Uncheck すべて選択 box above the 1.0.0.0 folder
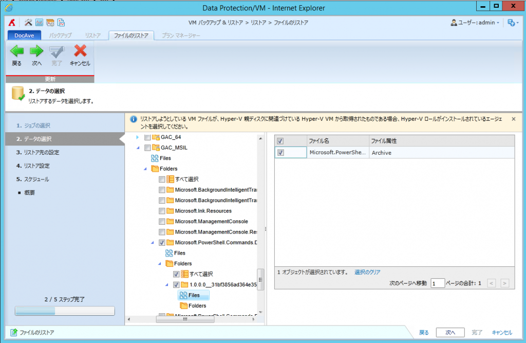This screenshot has width=526, height=343. (x=176, y=274)
